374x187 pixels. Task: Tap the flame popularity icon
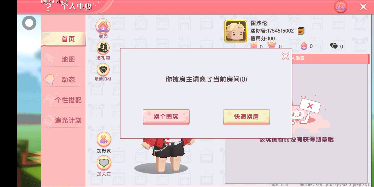pyautogui.click(x=304, y=46)
